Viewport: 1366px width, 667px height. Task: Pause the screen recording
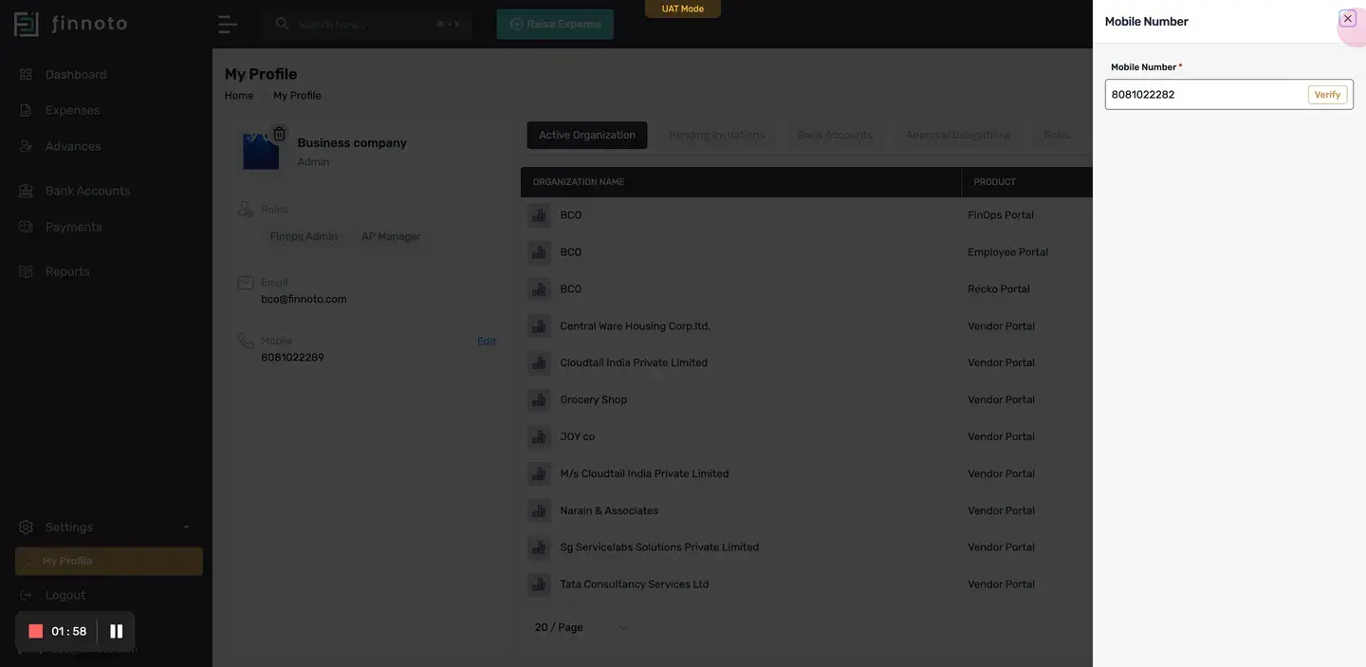116,631
